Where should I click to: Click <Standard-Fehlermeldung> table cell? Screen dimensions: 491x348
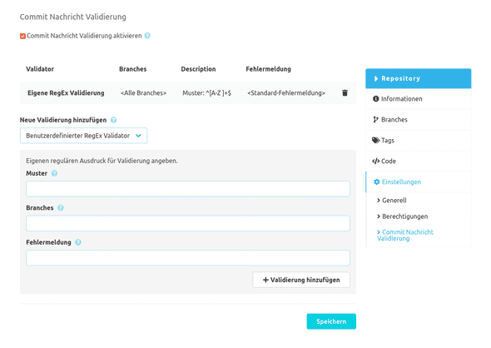(x=286, y=92)
